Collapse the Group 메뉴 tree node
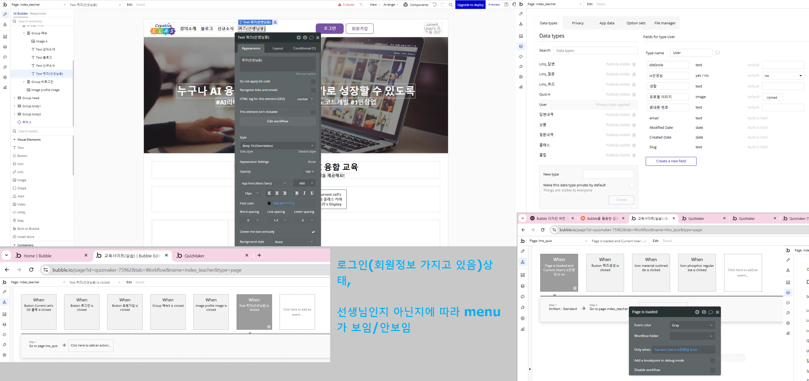 click(24, 33)
